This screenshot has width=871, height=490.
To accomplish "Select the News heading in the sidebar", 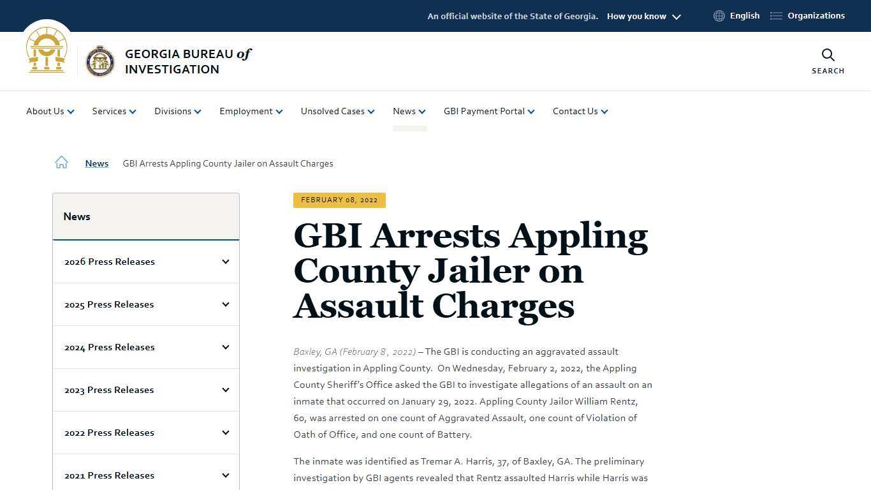I will (77, 216).
